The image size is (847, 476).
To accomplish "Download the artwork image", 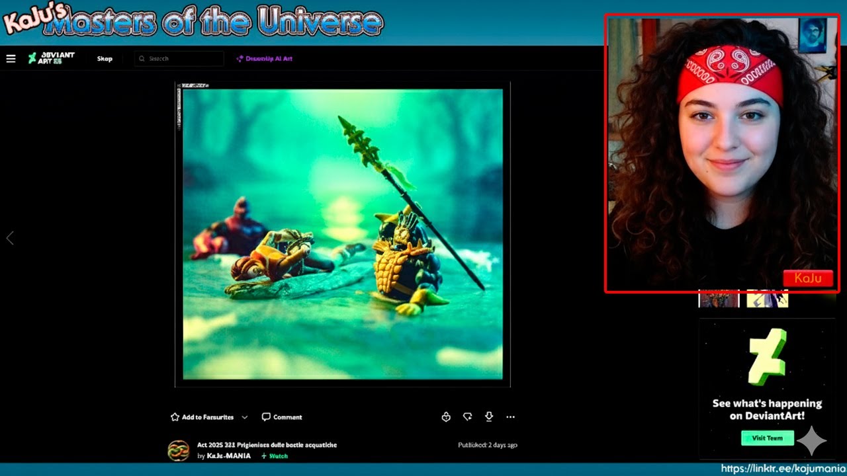I will click(x=489, y=416).
